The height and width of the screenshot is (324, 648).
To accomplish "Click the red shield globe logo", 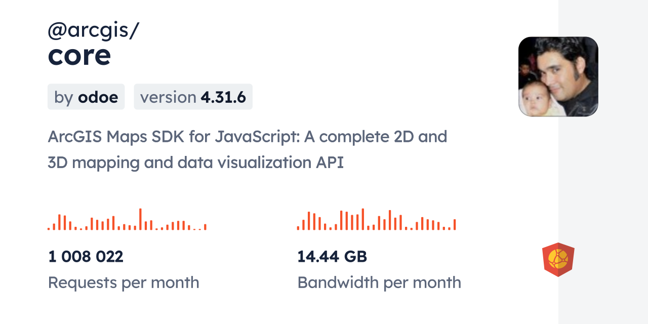I will (x=558, y=260).
